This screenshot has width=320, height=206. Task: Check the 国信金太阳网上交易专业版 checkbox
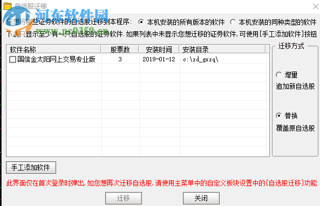[12, 59]
